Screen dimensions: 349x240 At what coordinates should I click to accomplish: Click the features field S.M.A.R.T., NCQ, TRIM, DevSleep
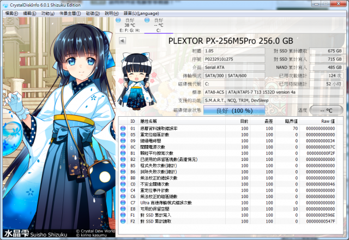[273, 100]
